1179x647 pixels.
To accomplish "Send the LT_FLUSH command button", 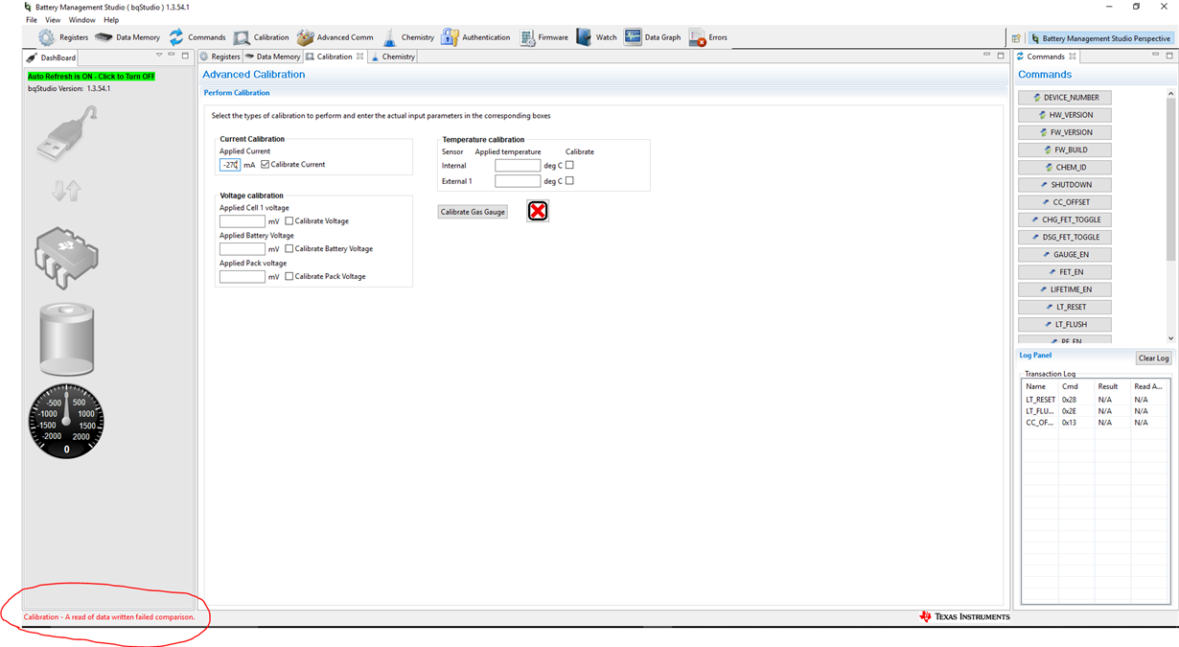I will coord(1065,324).
